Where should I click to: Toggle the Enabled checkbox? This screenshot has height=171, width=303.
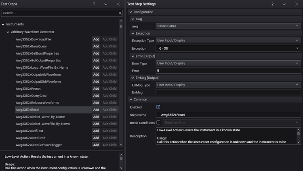[x=158, y=107]
